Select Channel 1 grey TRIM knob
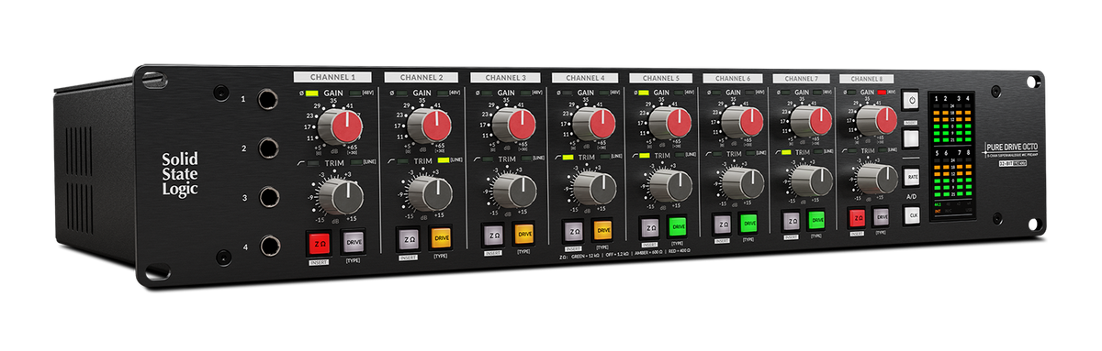The image size is (1102, 351). point(343,196)
